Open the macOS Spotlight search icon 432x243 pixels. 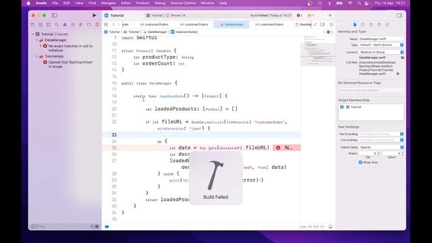[359, 3]
